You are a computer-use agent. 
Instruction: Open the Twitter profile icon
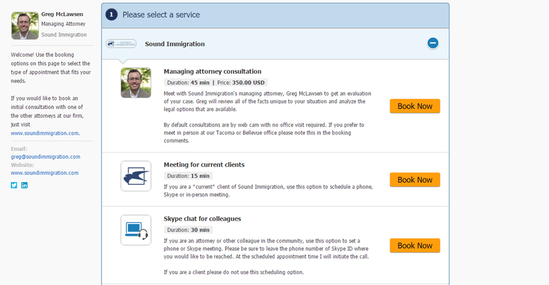coord(14,185)
